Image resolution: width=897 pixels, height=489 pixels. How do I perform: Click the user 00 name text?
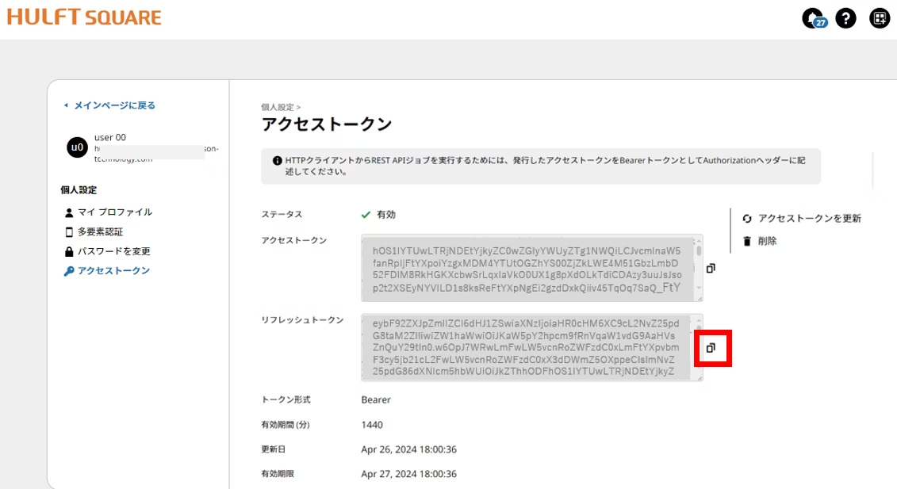109,137
